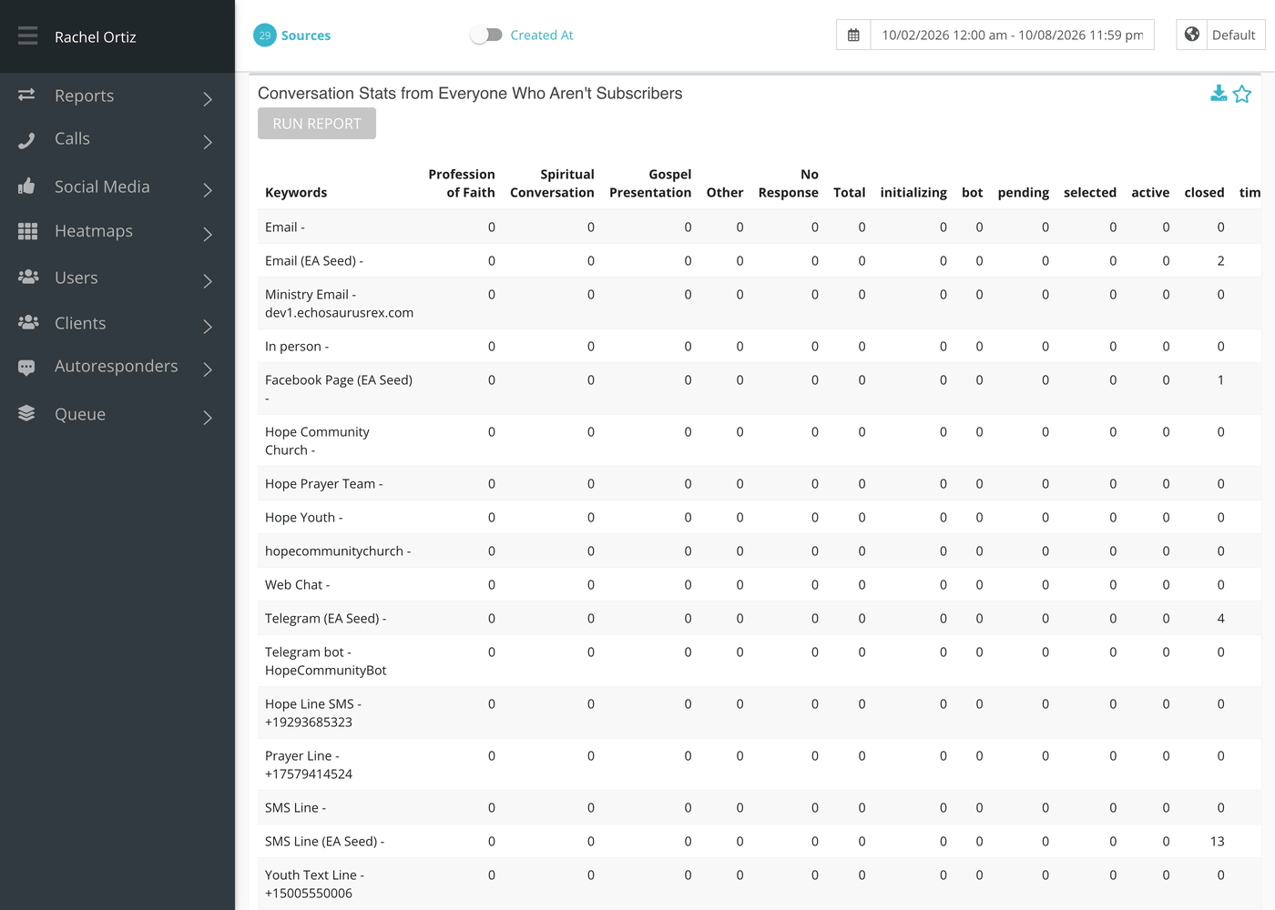The image size is (1275, 910).
Task: Click the SMS Line (EA Seed) row label
Action: [325, 841]
